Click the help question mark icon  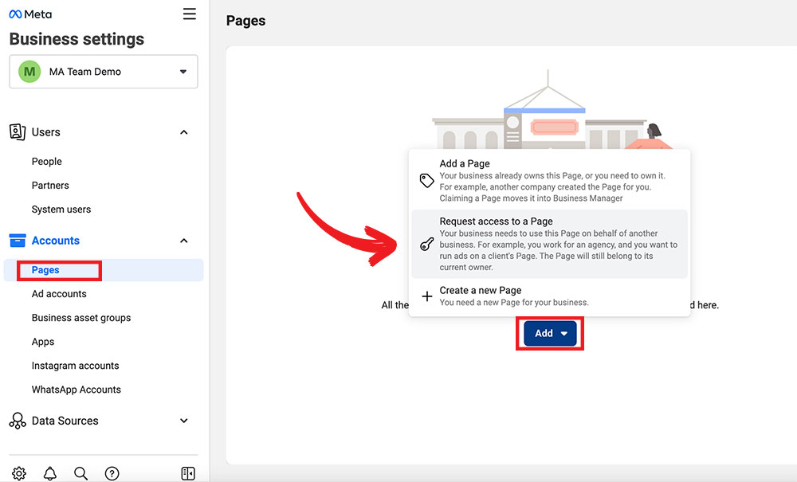pyautogui.click(x=112, y=473)
